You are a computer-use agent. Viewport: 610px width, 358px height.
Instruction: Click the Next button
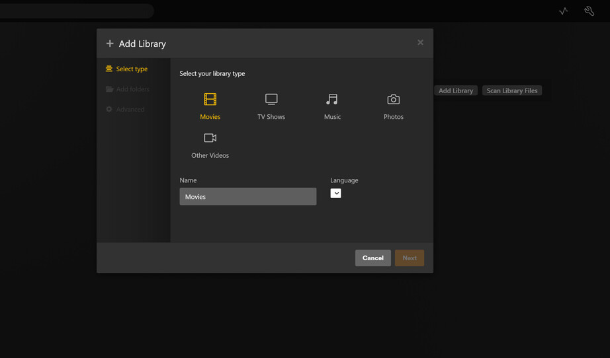tap(409, 258)
